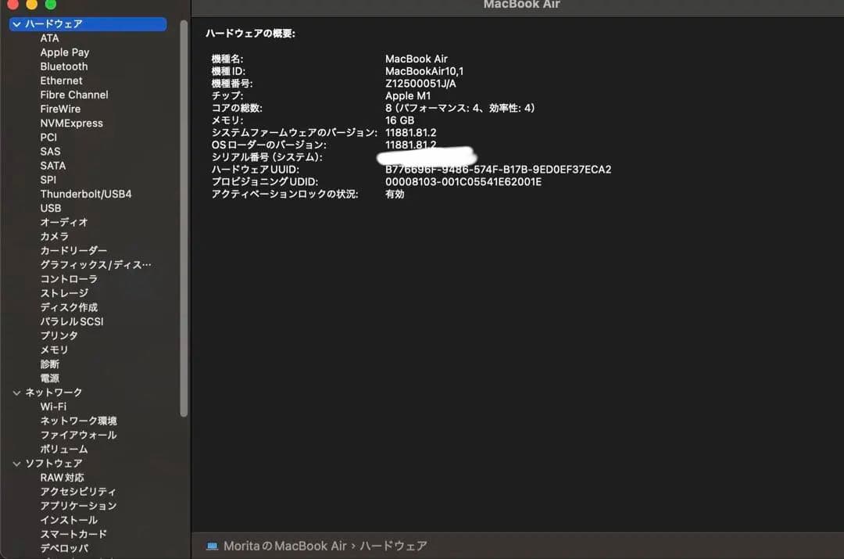The image size is (844, 559).
Task: Select Apple Pay in the sidebar
Action: pyautogui.click(x=65, y=52)
